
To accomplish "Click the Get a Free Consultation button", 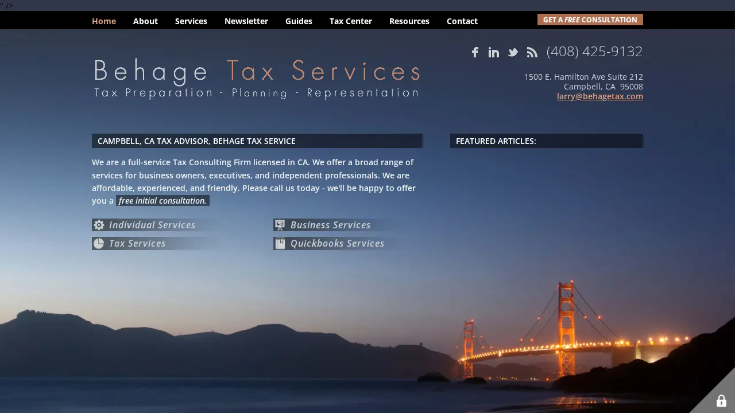I will click(590, 20).
